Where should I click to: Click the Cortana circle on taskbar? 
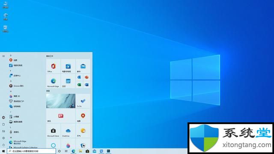click(x=59, y=151)
